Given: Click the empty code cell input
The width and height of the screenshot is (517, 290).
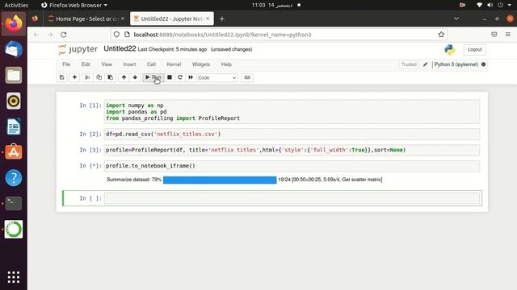Looking at the screenshot, I should [x=292, y=198].
